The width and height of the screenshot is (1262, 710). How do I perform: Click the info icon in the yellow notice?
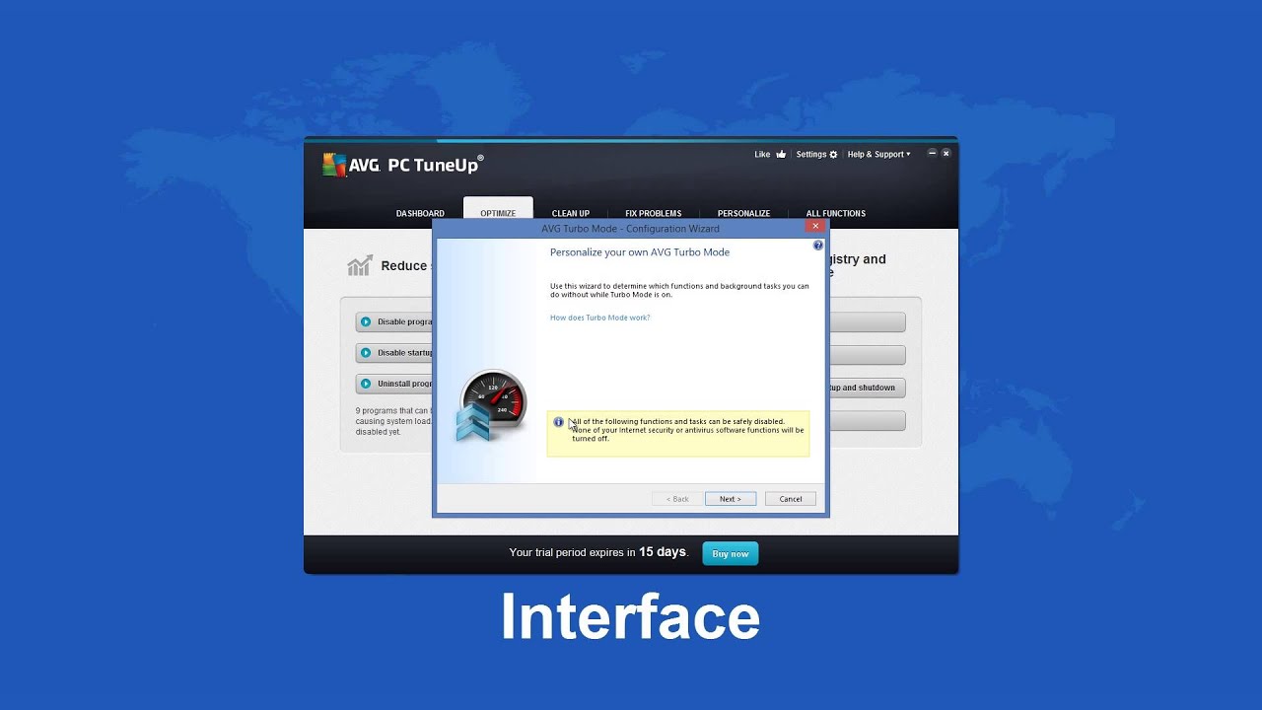[x=558, y=422]
